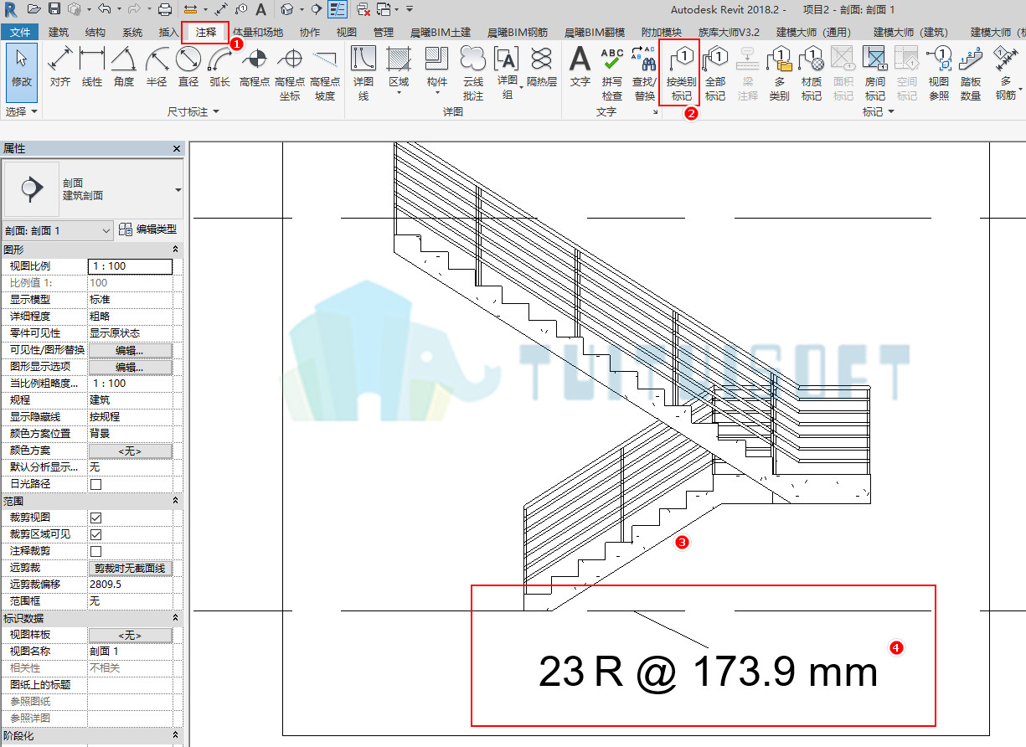Select the 房间标记 room tag tool
Viewport: 1026px width, 747px height.
(874, 74)
